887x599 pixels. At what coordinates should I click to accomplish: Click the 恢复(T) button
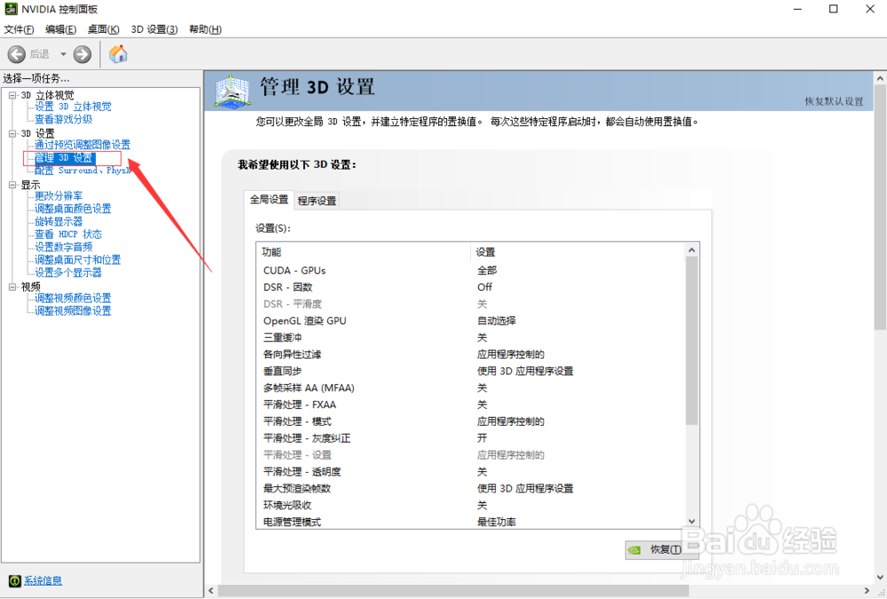[x=662, y=549]
